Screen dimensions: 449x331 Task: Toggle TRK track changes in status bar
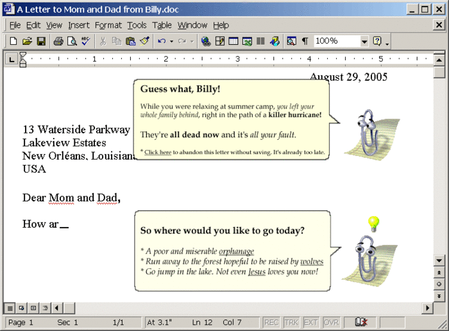click(291, 323)
